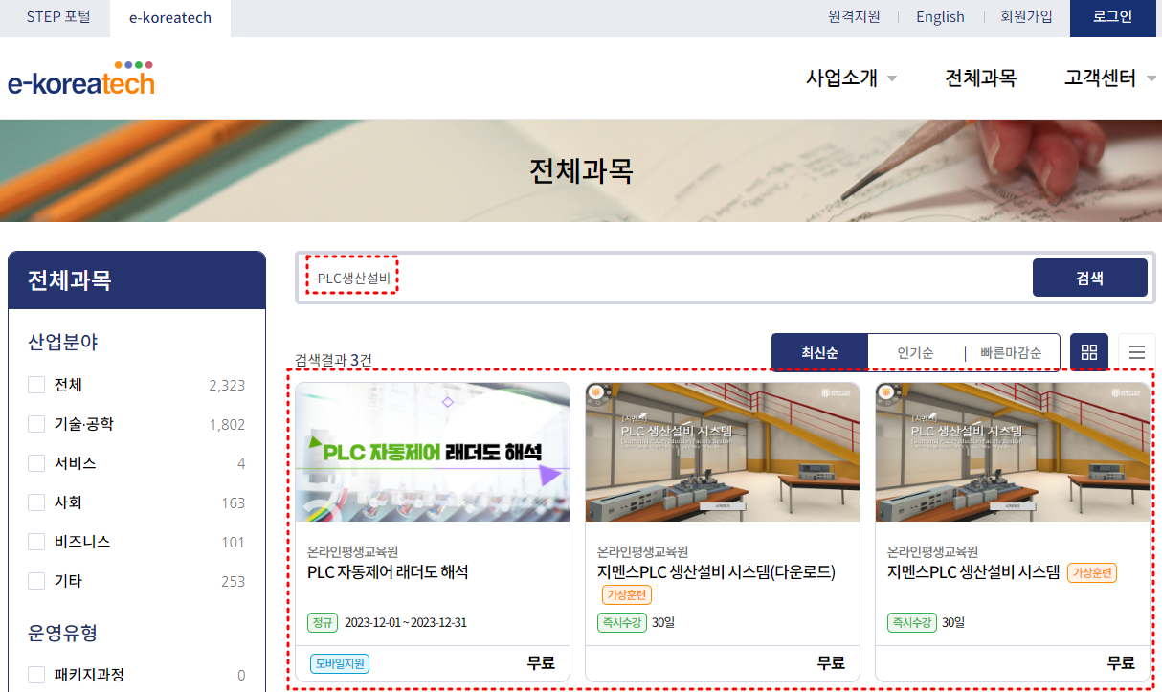Sort results by 최신순
The image size is (1162, 692).
pos(820,352)
